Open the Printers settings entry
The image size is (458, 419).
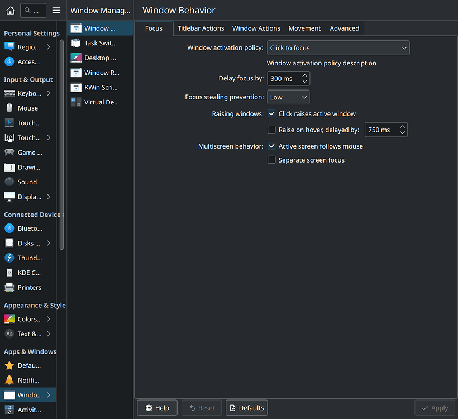click(29, 288)
